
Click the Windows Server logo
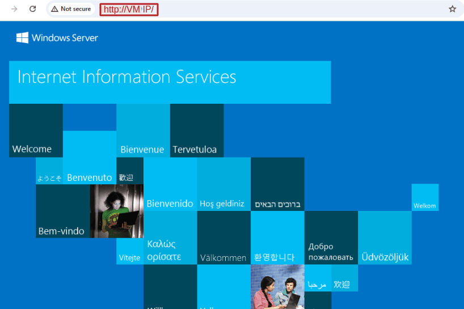[x=57, y=38]
